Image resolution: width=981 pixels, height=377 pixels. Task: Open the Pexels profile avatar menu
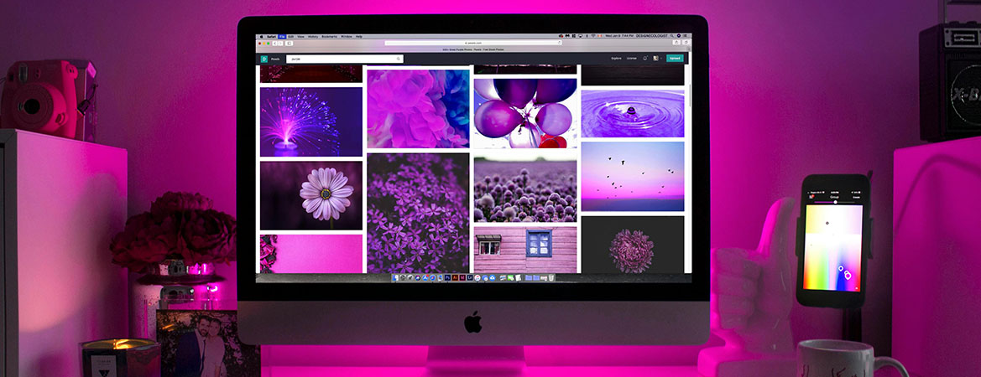(655, 58)
